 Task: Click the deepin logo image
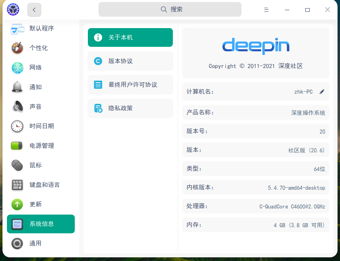(x=256, y=46)
